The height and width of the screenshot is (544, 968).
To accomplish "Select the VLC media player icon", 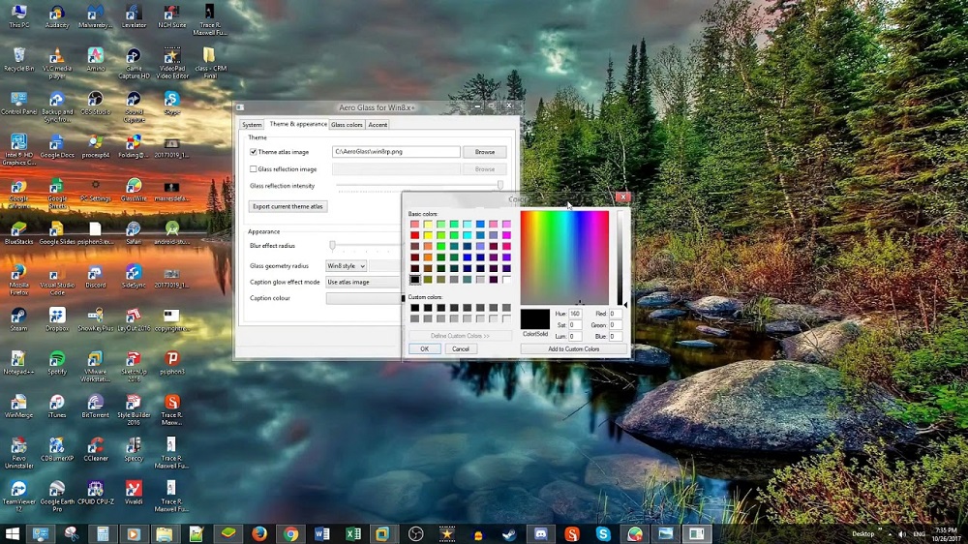I will [x=57, y=63].
